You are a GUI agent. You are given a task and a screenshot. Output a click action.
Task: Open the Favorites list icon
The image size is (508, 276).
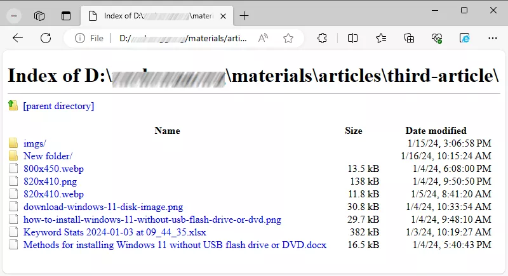click(380, 39)
